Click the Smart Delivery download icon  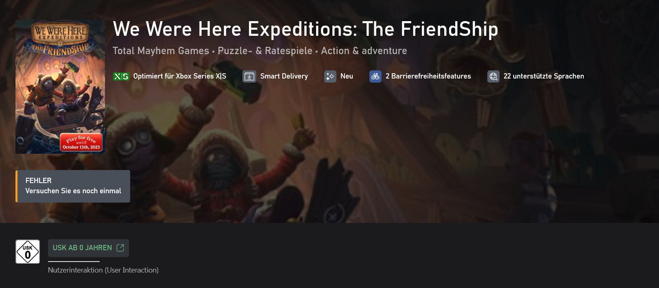click(x=249, y=76)
